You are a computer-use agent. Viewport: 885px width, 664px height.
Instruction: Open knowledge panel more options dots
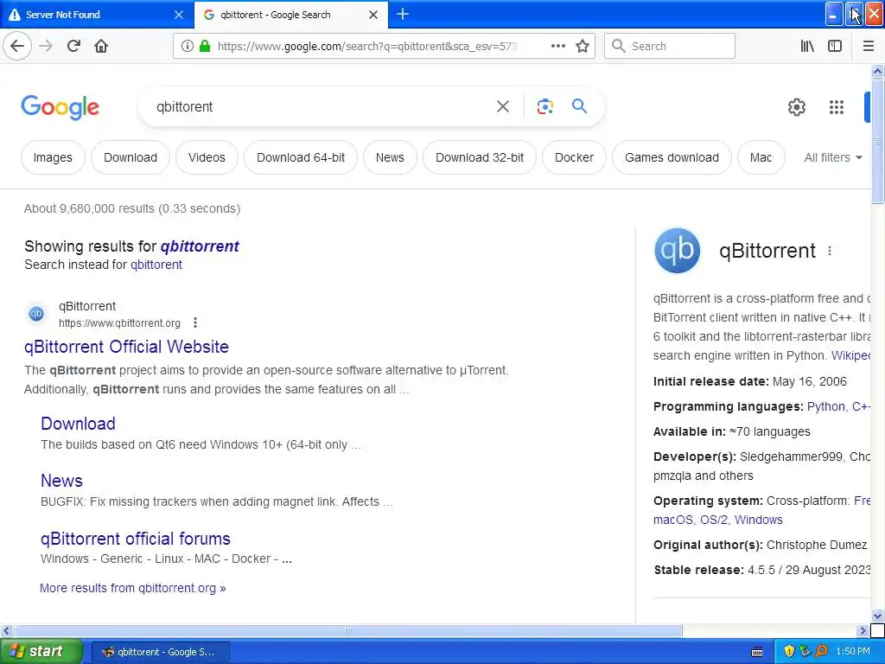coord(830,251)
